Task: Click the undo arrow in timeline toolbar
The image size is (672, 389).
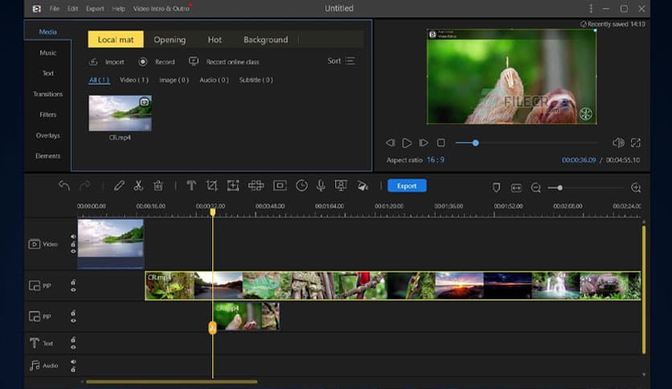Action: (64, 186)
